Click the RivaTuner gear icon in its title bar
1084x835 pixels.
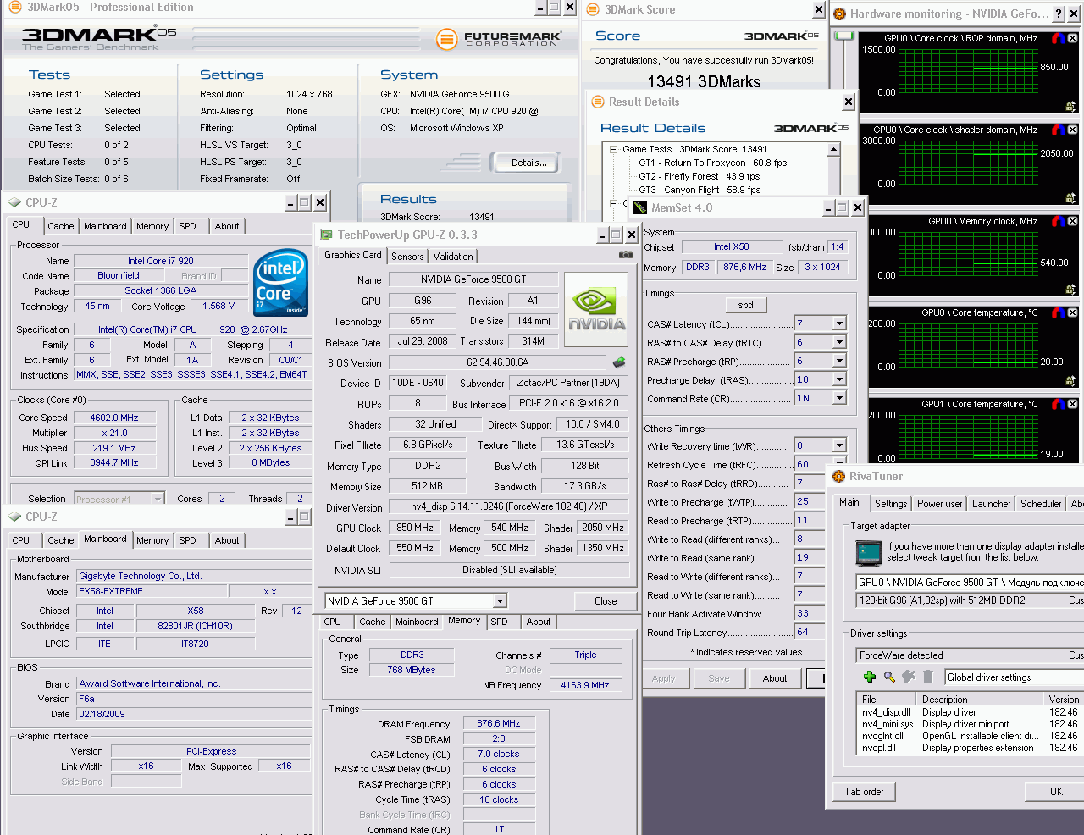click(839, 477)
